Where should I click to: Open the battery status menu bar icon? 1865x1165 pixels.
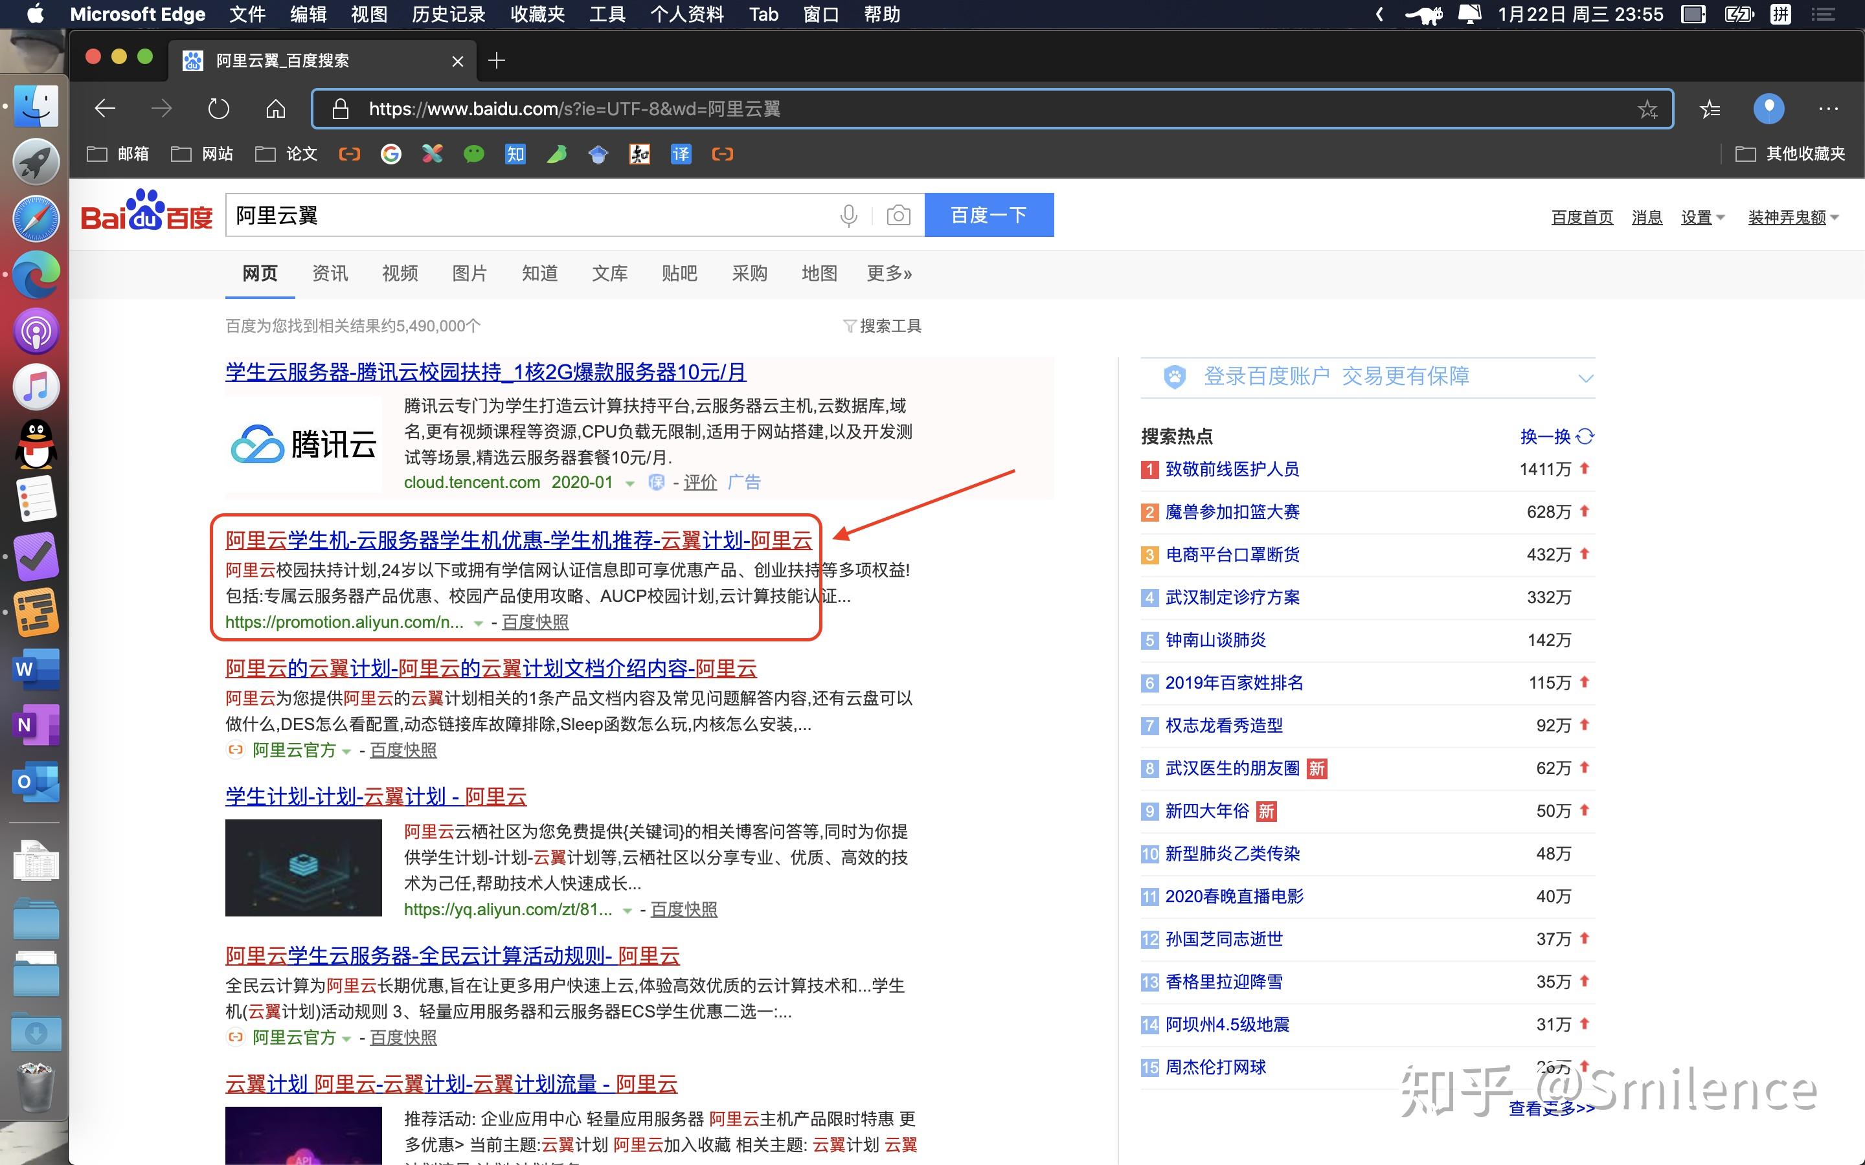point(1739,15)
